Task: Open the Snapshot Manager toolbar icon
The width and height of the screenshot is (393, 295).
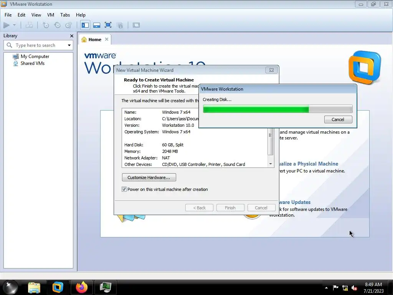Action: (x=68, y=25)
